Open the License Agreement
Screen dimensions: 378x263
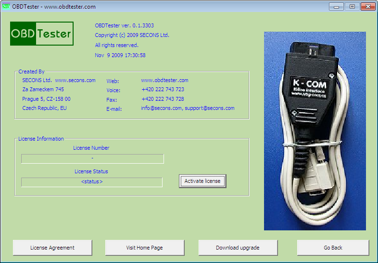pos(52,248)
